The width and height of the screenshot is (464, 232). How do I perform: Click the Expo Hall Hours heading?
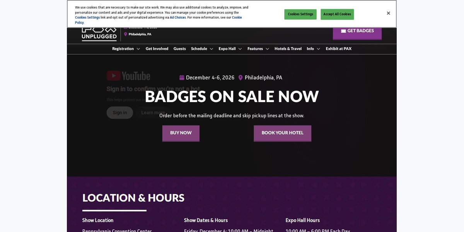point(303,220)
